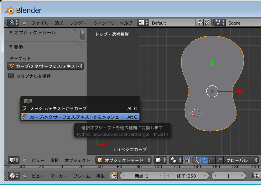The width and height of the screenshot is (261, 185).
Task: Open the Info editor type selector
Action: (x=13, y=23)
